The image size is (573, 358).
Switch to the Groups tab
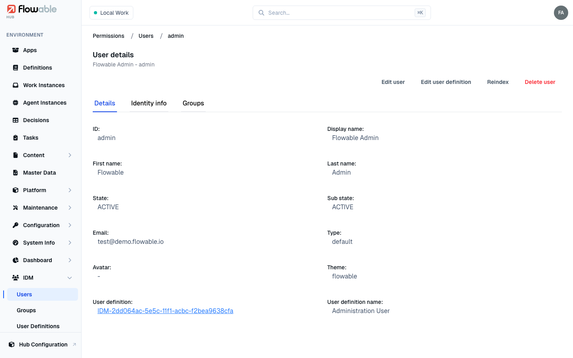193,103
